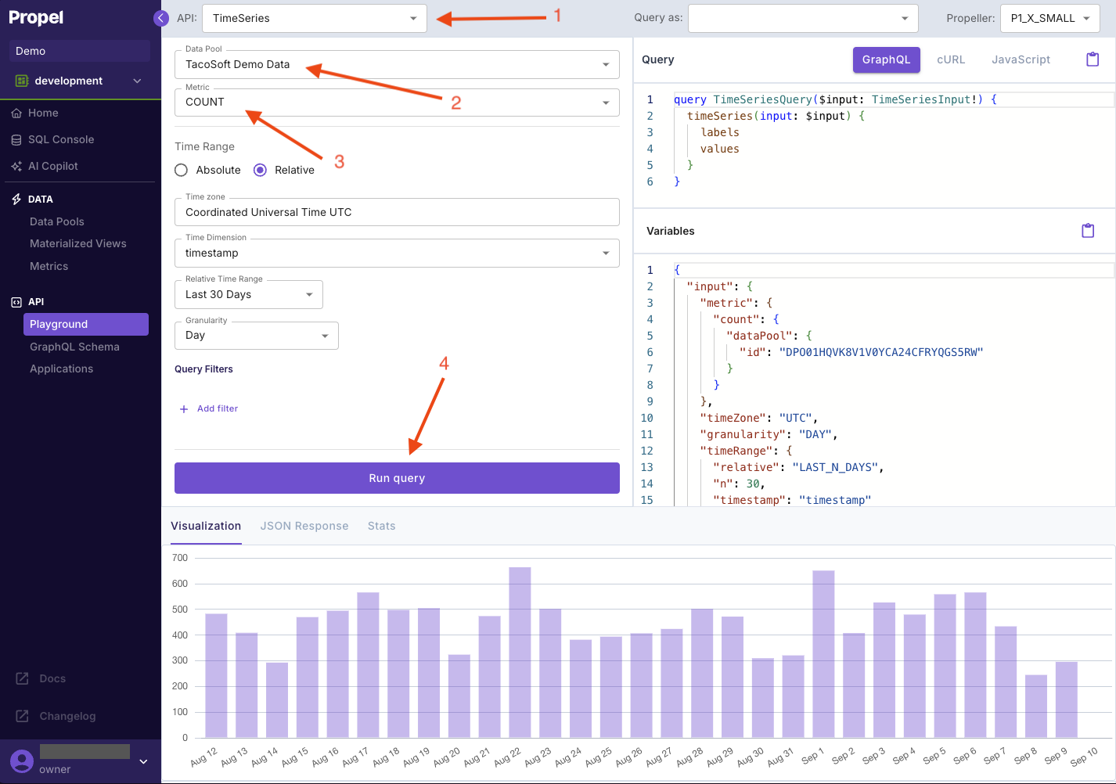Switch to the JSON Response tab
The height and width of the screenshot is (784, 1116).
click(x=304, y=526)
